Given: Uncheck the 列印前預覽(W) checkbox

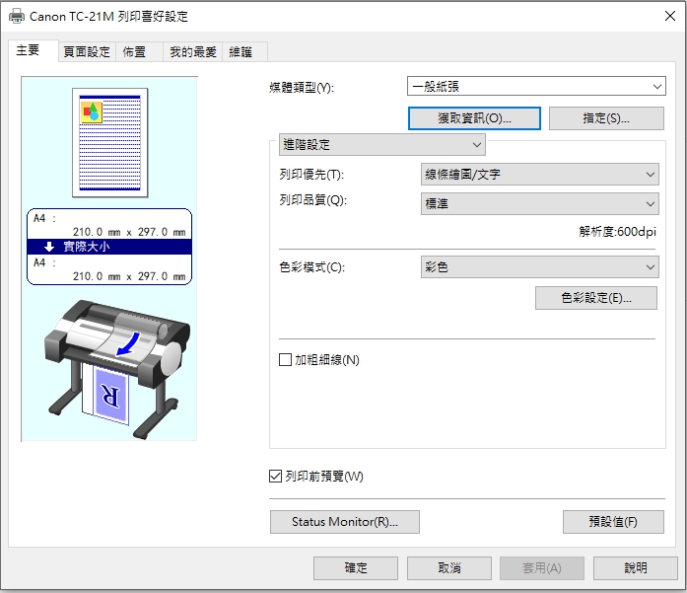Looking at the screenshot, I should click(x=275, y=476).
